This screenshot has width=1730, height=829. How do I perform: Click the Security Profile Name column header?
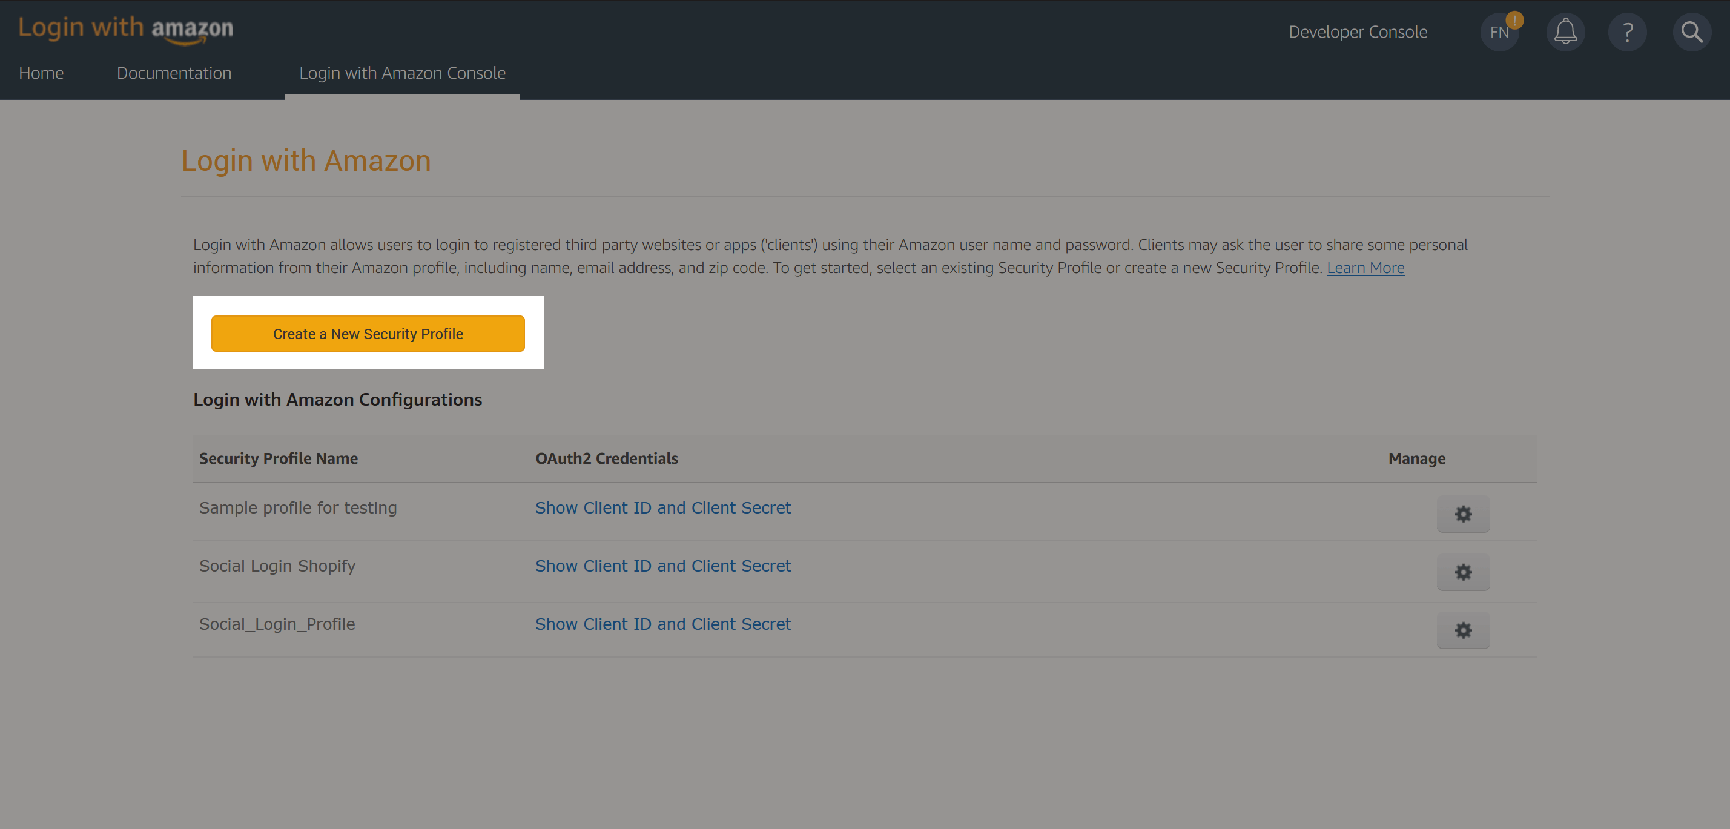(278, 458)
